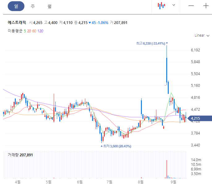
Task: Open the chart type dropdown chevron
Action: (x=174, y=5)
